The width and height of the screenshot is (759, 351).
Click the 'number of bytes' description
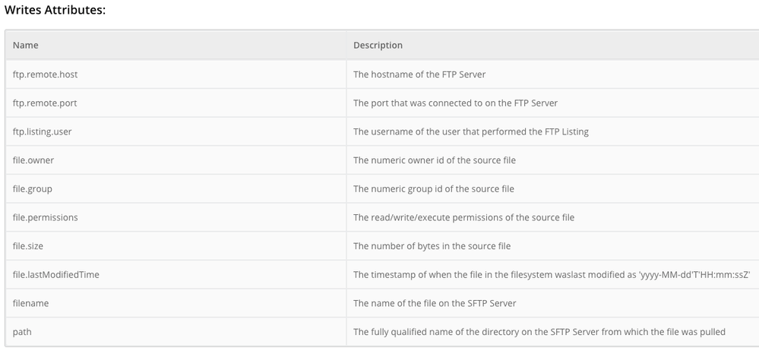coord(432,246)
